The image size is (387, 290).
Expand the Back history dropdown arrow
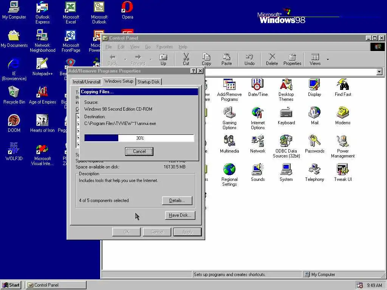[125, 59]
